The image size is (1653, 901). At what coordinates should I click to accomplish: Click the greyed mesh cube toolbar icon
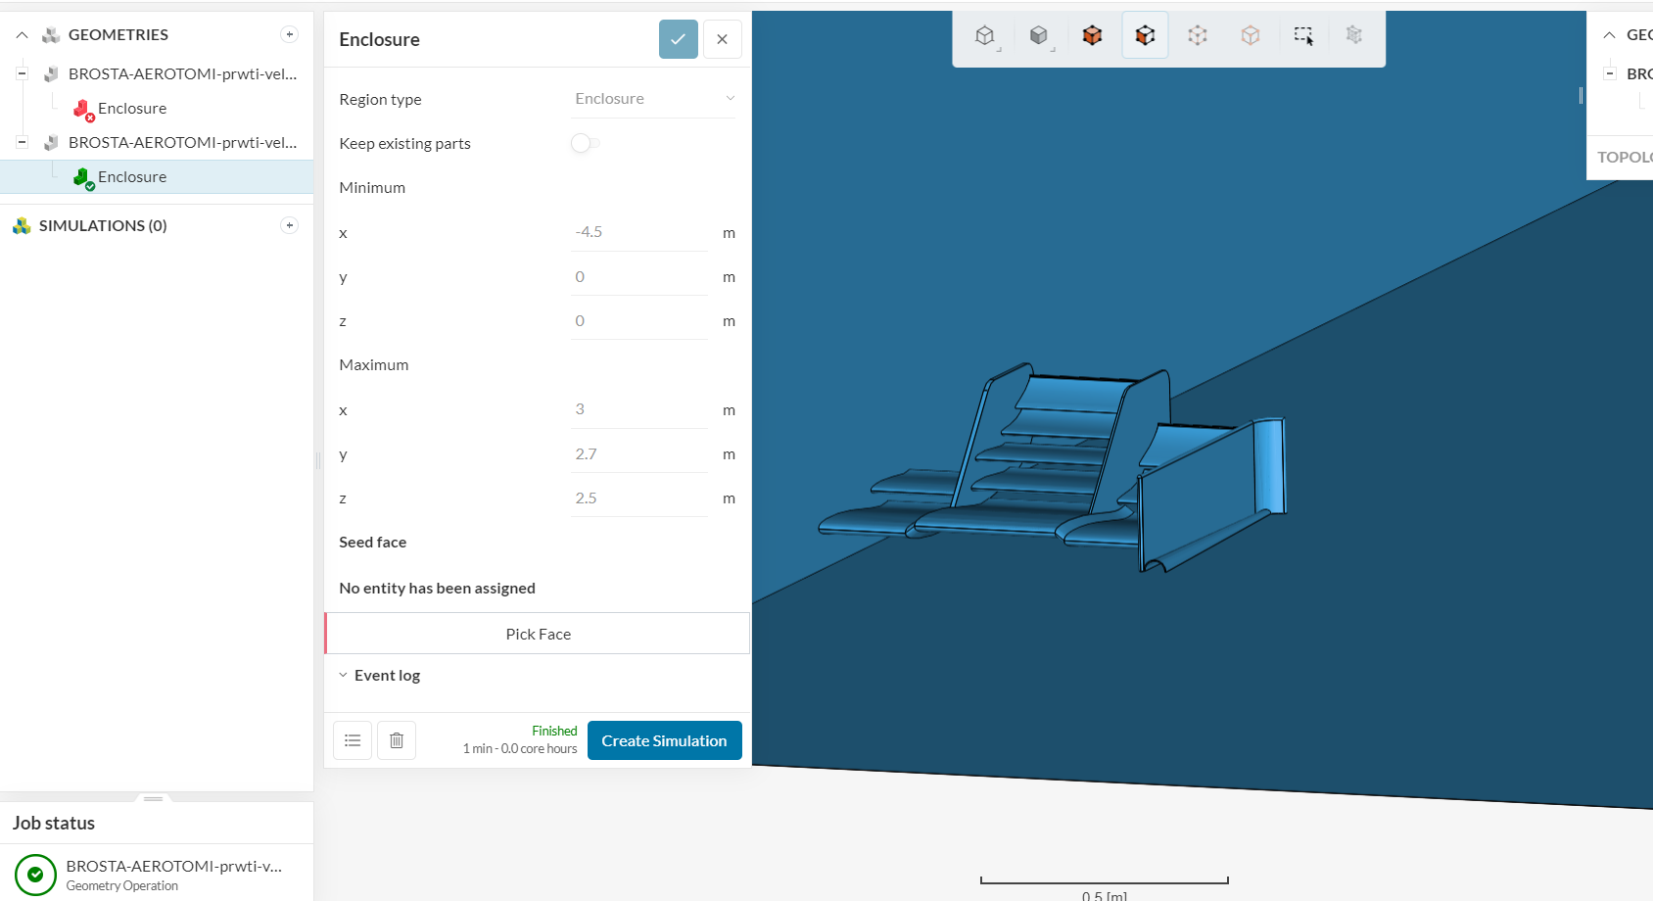(x=1354, y=36)
